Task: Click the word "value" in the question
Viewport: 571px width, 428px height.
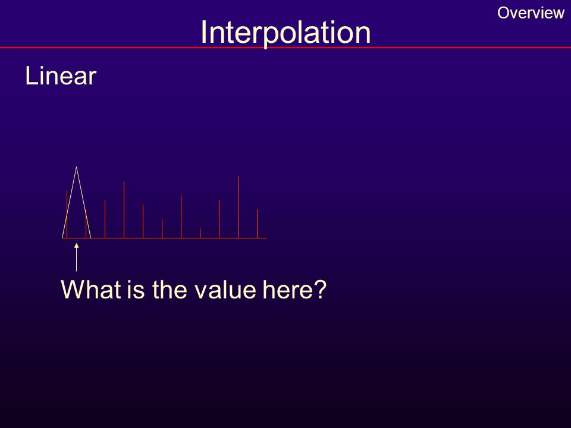Action: [225, 289]
